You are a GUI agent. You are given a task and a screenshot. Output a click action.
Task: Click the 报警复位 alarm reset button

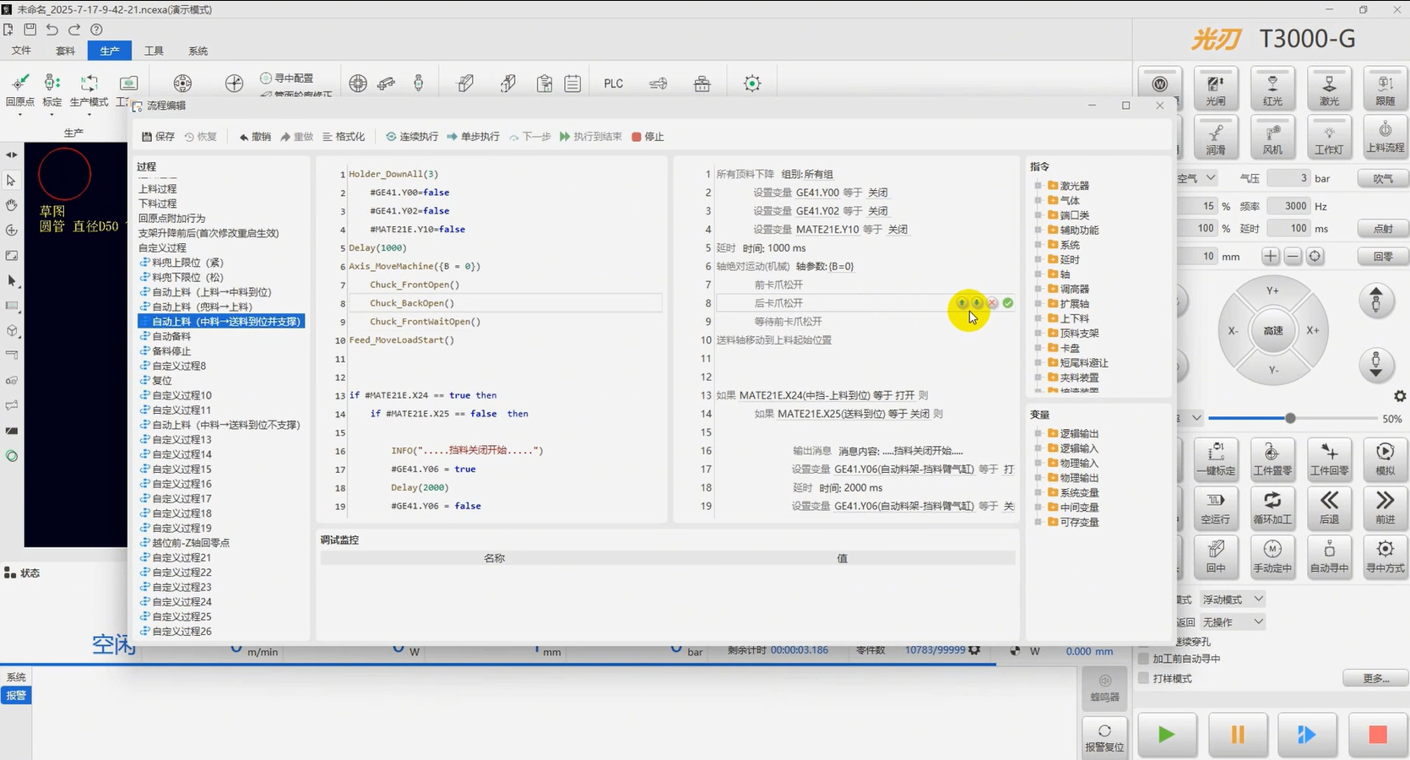tap(1104, 736)
